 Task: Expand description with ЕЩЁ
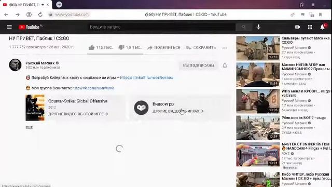coord(29,127)
